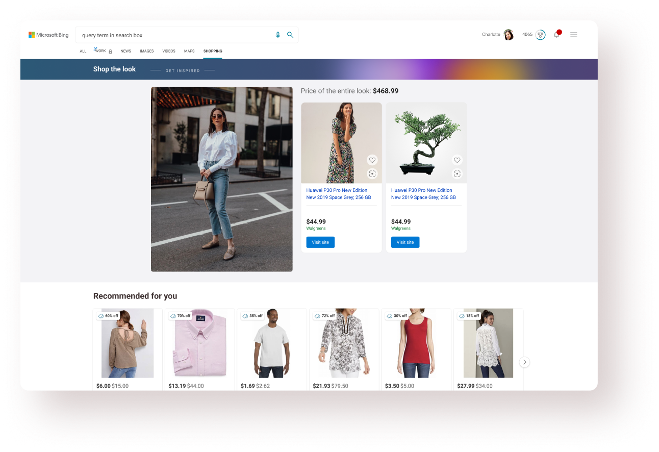Click the microphone voice search icon

click(x=278, y=35)
